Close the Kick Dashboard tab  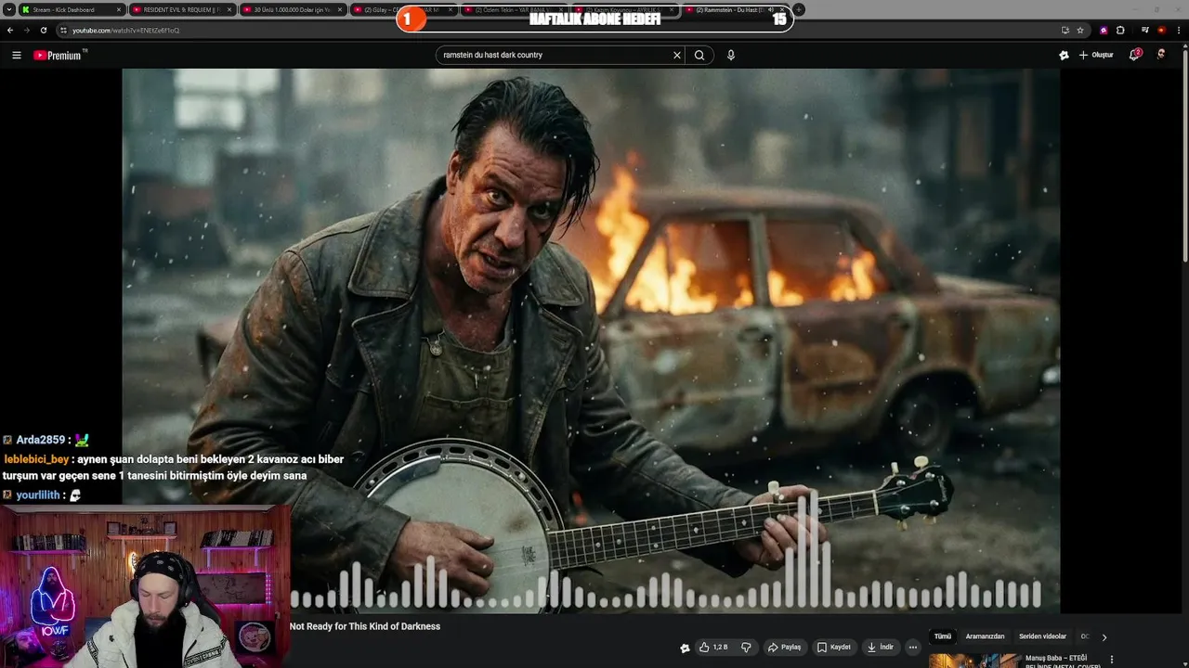119,9
